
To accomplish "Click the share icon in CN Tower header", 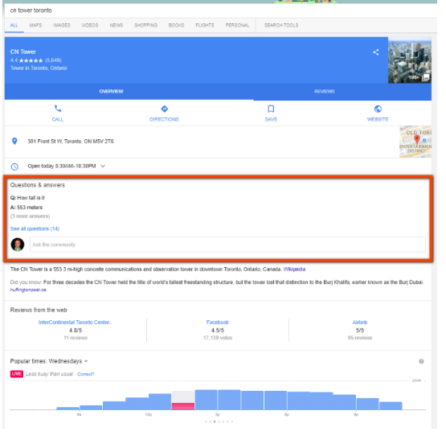I will click(x=375, y=52).
